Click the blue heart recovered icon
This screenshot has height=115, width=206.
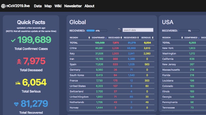16,104
